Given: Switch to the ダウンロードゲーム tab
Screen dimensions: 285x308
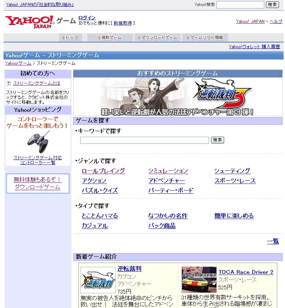Looking at the screenshot, I should [x=157, y=38].
